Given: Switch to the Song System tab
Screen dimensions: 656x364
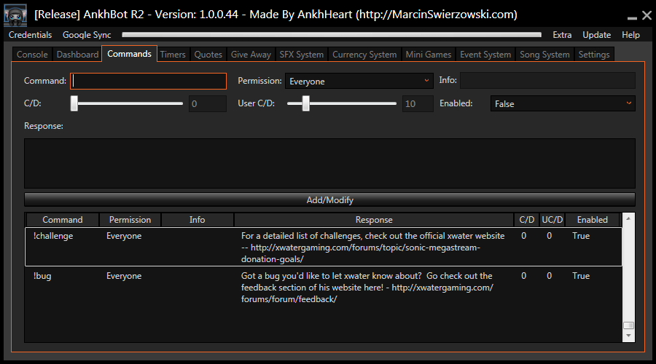Looking at the screenshot, I should pyautogui.click(x=544, y=55).
